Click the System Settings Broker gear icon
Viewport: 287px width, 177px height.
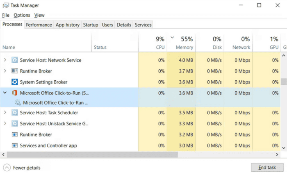point(15,82)
